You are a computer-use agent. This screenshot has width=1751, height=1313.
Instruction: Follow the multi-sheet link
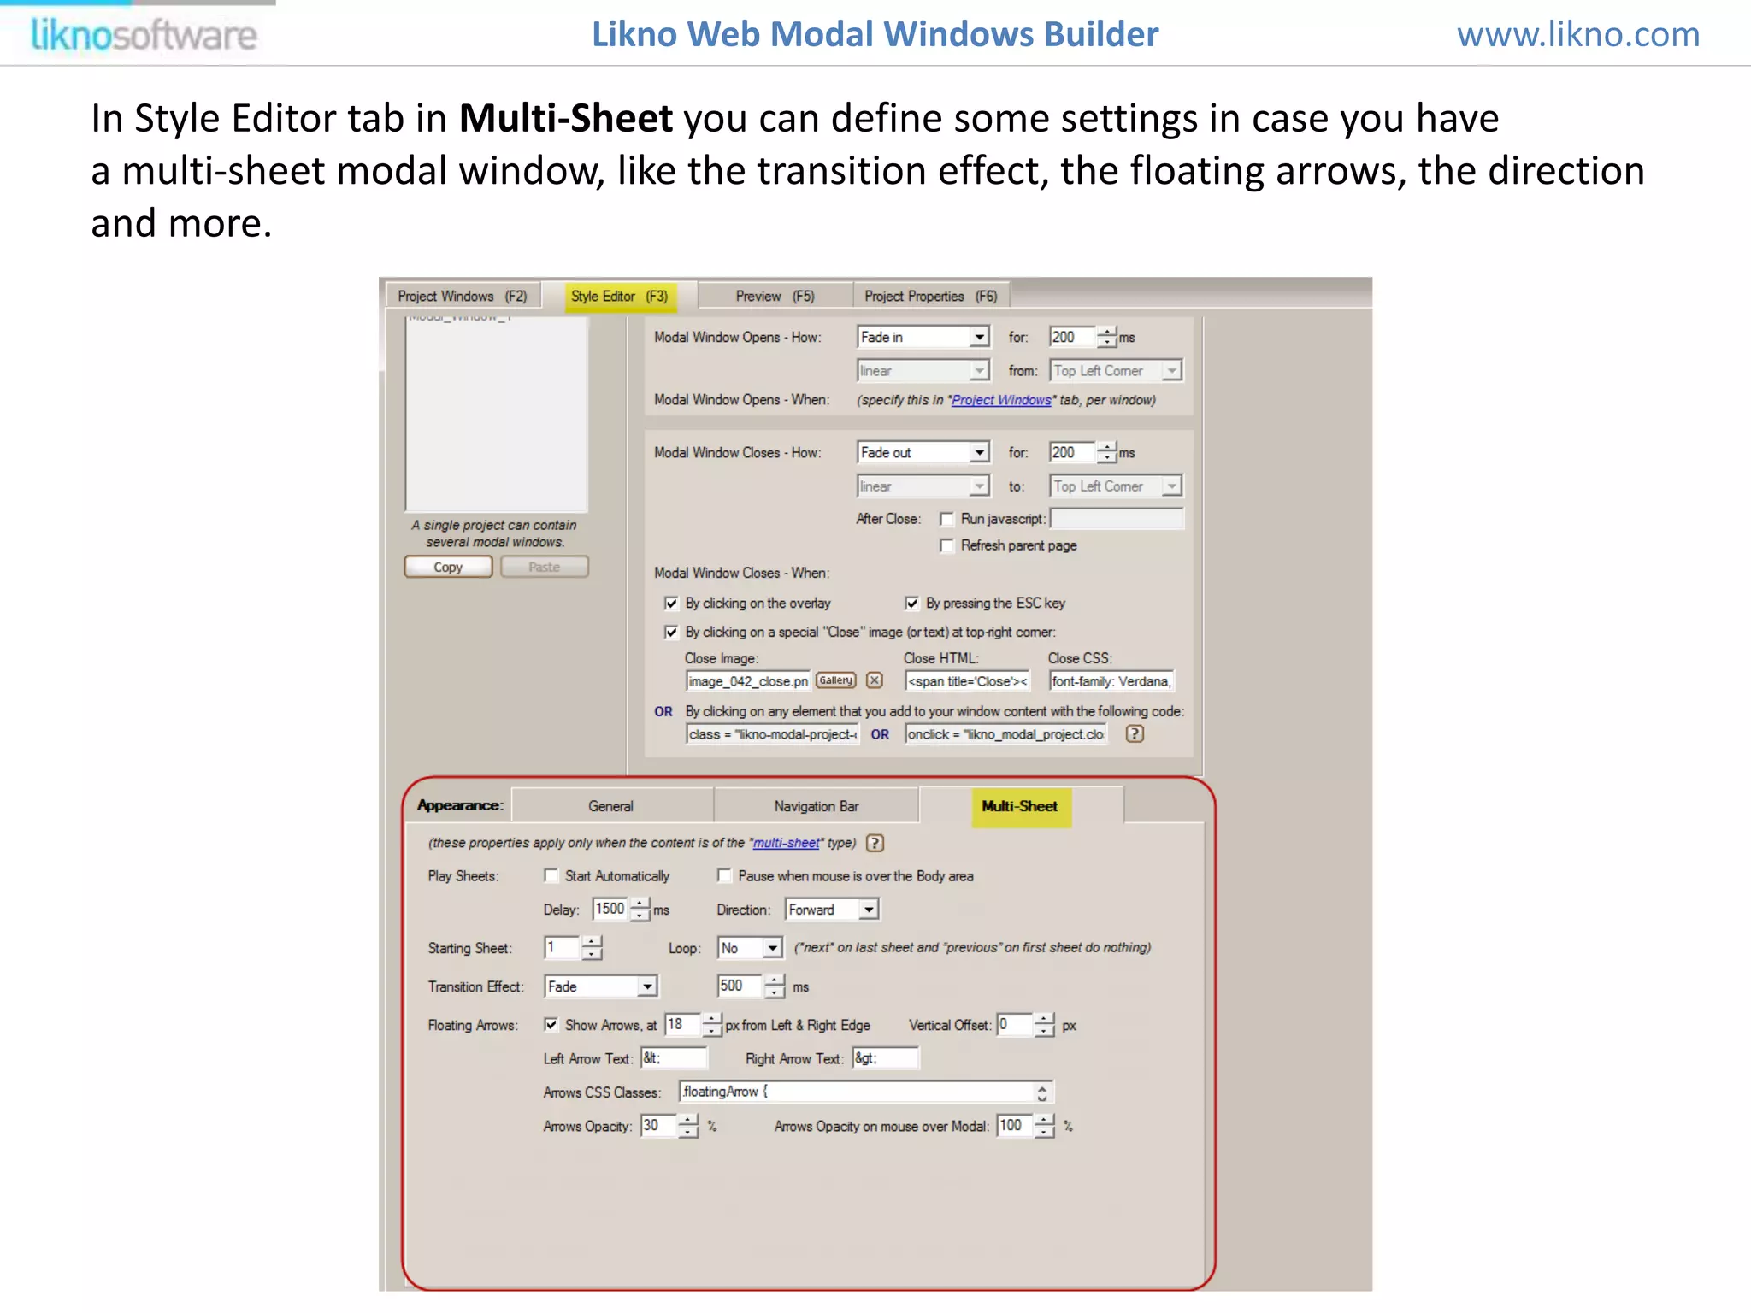(x=786, y=843)
